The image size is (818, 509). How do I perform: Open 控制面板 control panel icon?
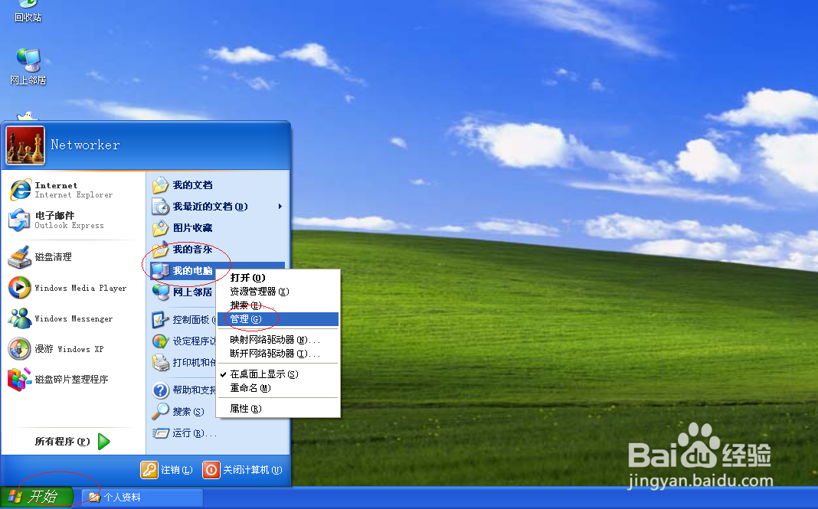(160, 320)
